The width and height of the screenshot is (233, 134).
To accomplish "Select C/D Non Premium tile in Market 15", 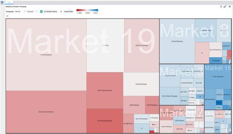I will (x=210, y=99).
